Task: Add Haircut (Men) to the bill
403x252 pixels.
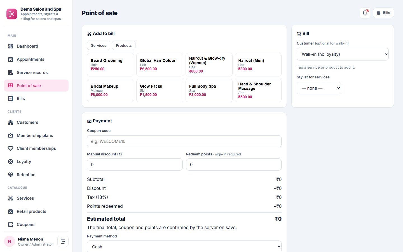Action: 258,65
